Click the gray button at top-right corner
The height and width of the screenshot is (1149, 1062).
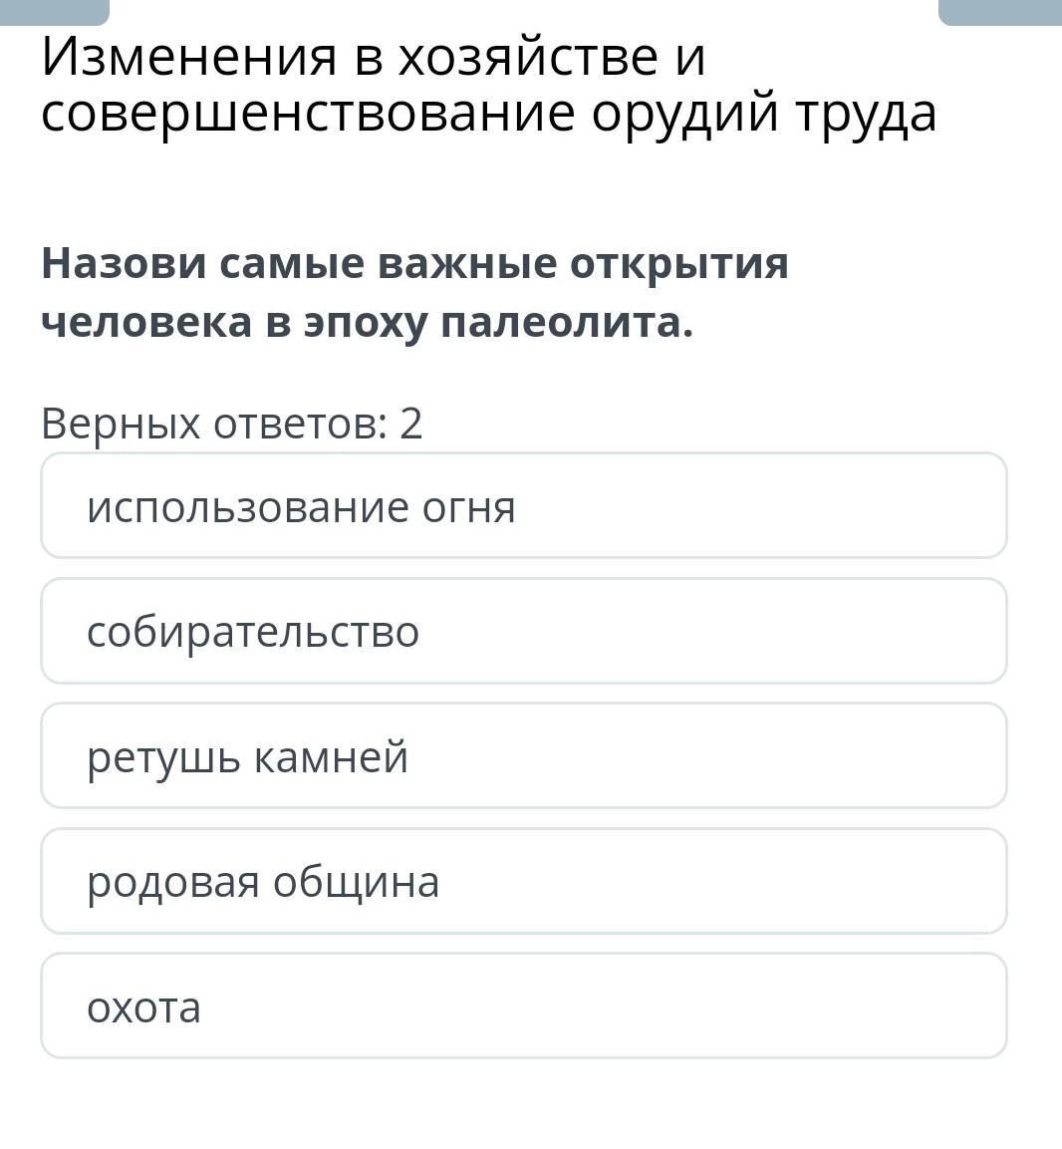point(1000,12)
